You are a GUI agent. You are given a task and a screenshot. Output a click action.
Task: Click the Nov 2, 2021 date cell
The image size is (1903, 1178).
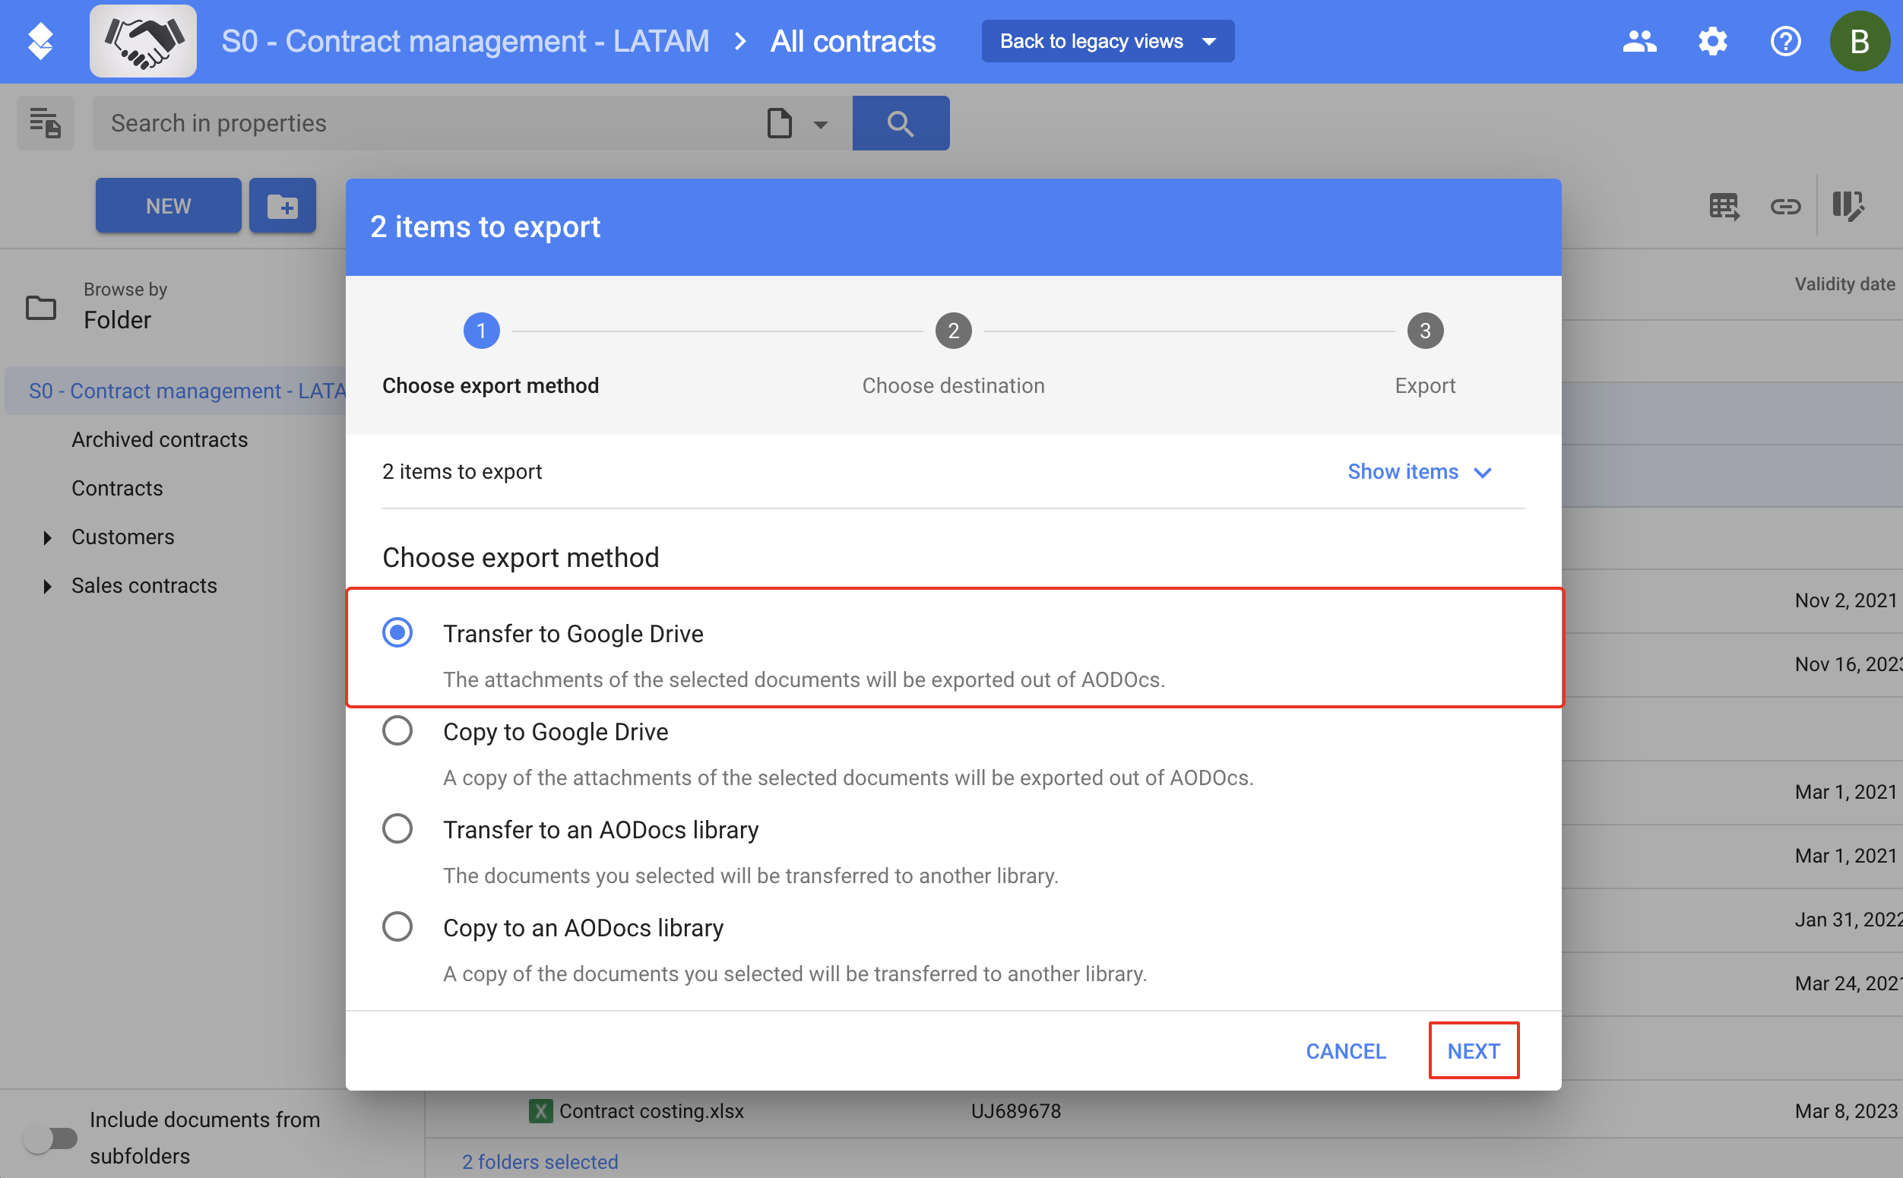[1845, 600]
